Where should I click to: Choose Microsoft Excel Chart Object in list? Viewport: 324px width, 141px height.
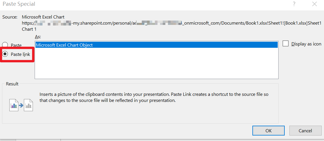click(x=156, y=45)
